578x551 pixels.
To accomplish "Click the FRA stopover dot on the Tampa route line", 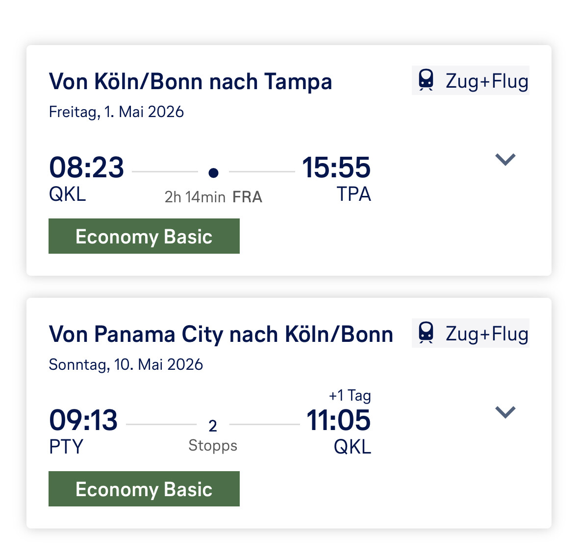I will (213, 172).
